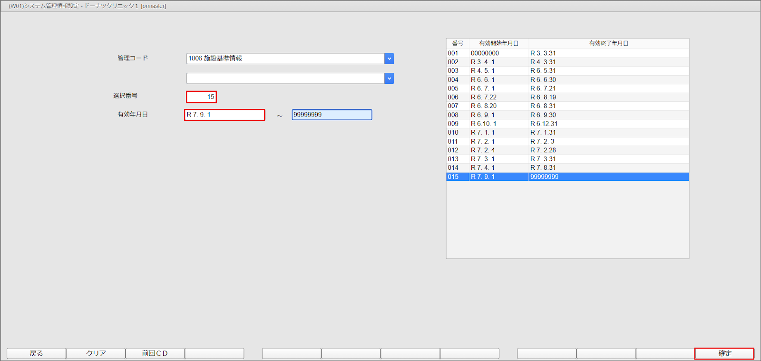Select row 014 ending R 7. 8.31

(x=567, y=168)
